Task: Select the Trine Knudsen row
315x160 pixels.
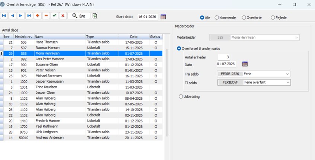Action: 81,87
